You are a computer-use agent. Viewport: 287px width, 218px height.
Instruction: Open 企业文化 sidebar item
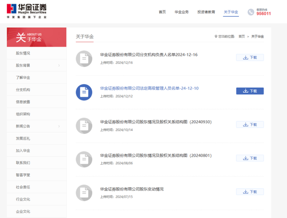(x=37, y=211)
